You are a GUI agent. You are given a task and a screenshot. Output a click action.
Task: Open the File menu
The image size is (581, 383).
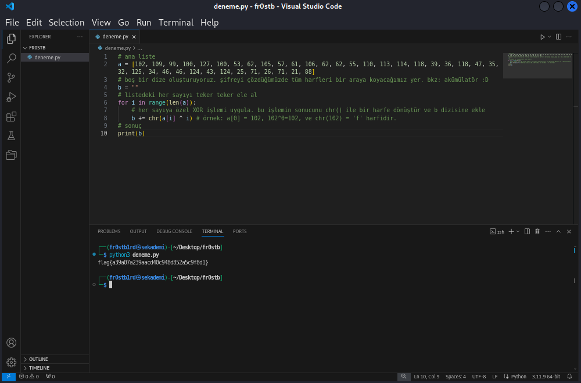pos(12,22)
